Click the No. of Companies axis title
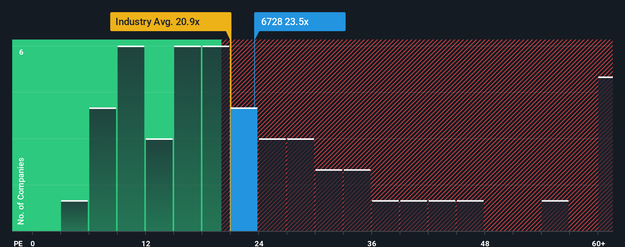625x247 pixels. point(21,191)
